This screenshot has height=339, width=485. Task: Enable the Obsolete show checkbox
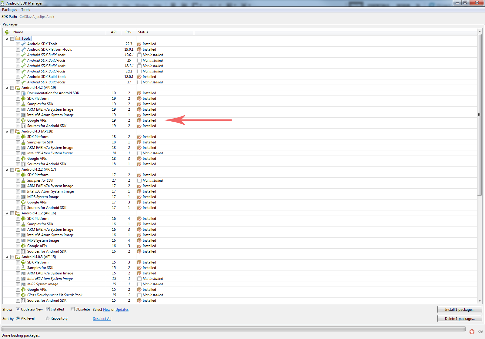click(x=72, y=309)
